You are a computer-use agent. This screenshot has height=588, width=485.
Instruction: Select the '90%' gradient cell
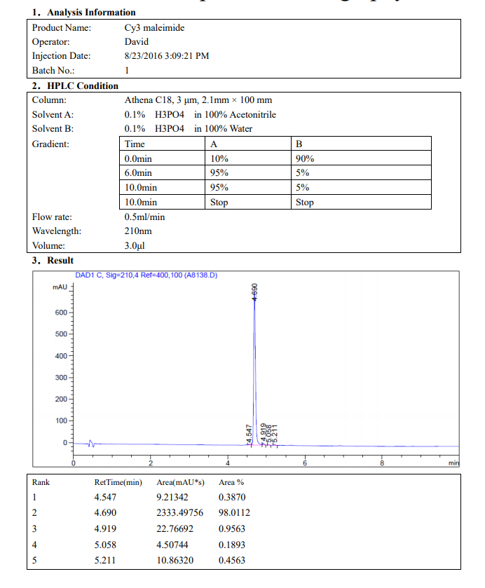(305, 158)
